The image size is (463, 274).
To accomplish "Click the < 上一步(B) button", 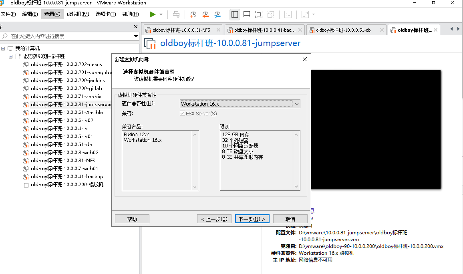I will point(214,219).
